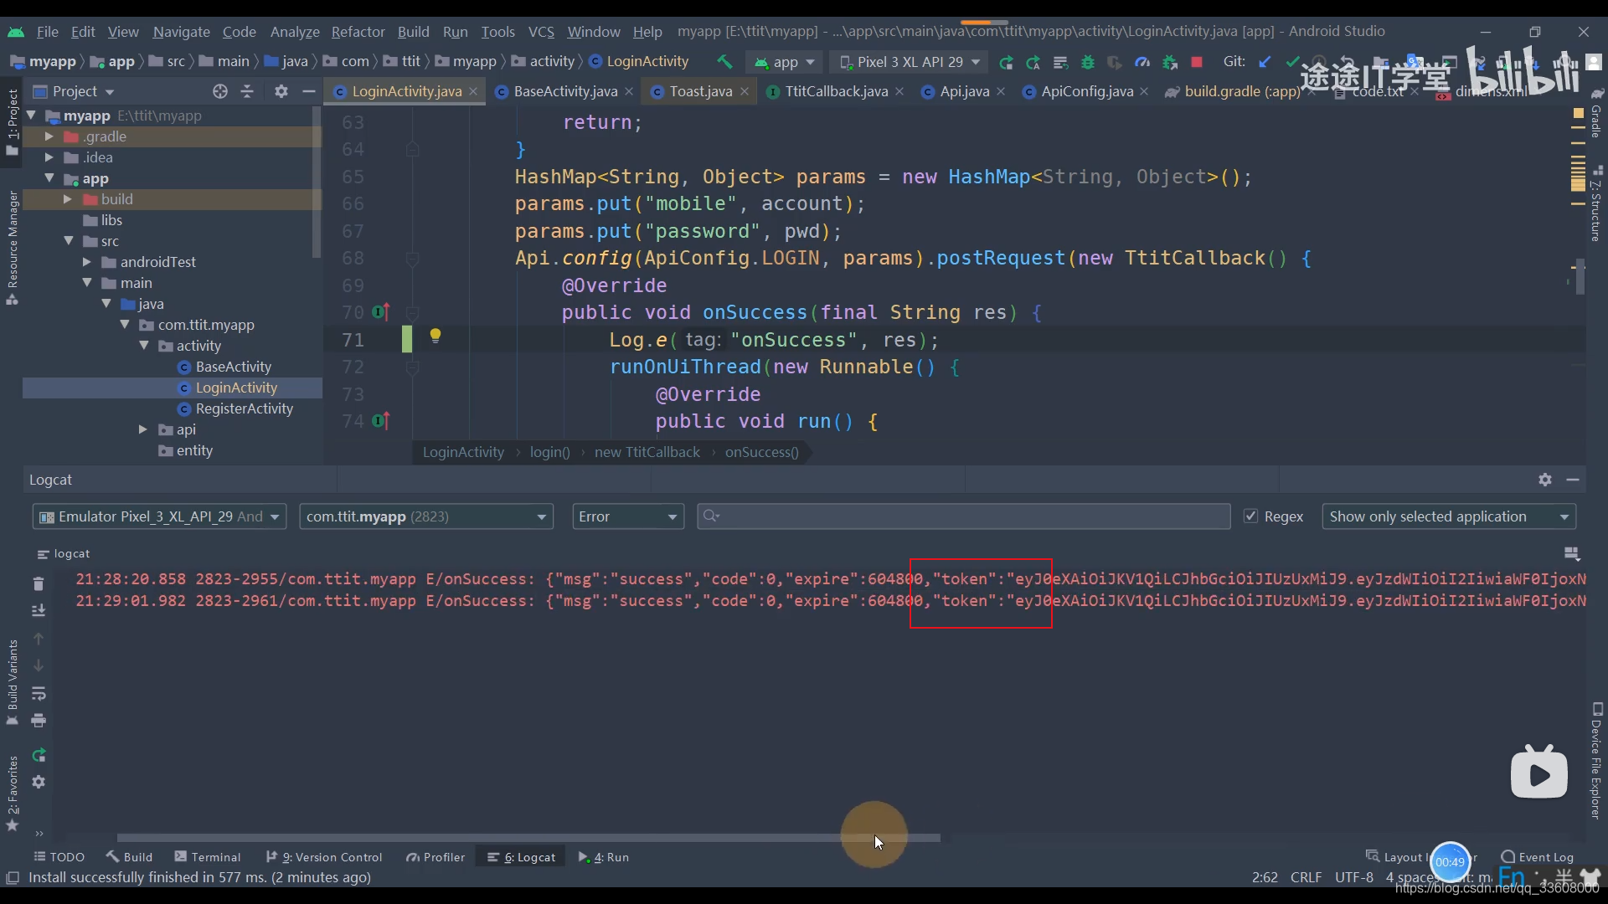Toggle Build Variants side panel

(x=12, y=681)
